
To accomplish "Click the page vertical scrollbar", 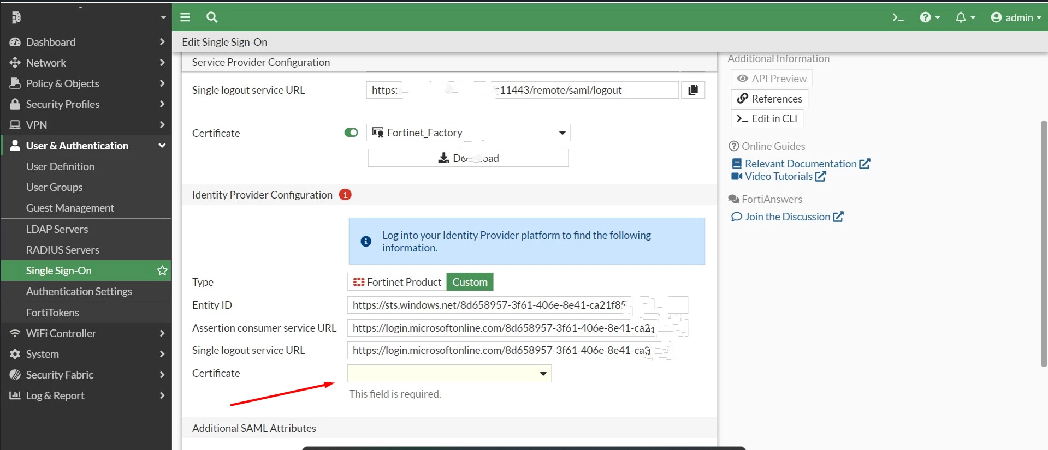I will (x=1044, y=243).
